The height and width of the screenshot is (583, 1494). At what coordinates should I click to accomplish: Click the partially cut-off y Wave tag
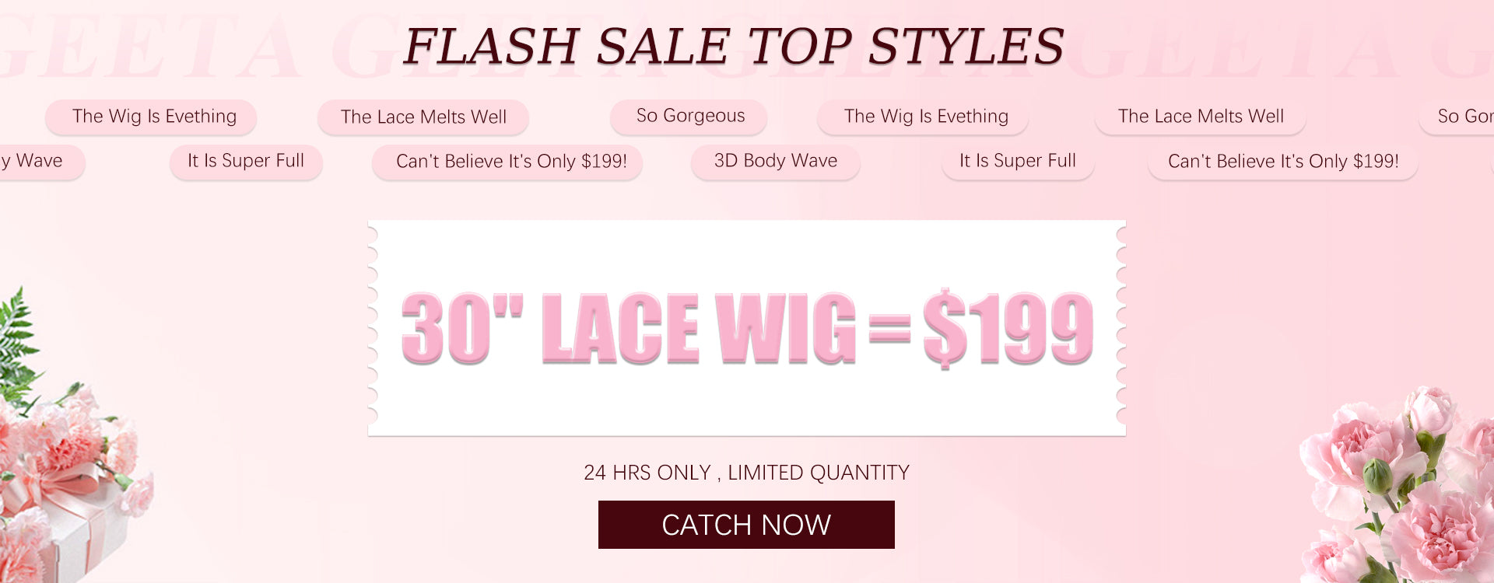coord(40,162)
